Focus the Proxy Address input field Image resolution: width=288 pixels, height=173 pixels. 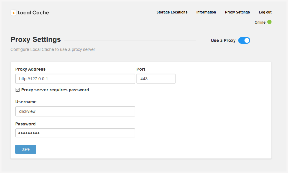click(x=75, y=79)
